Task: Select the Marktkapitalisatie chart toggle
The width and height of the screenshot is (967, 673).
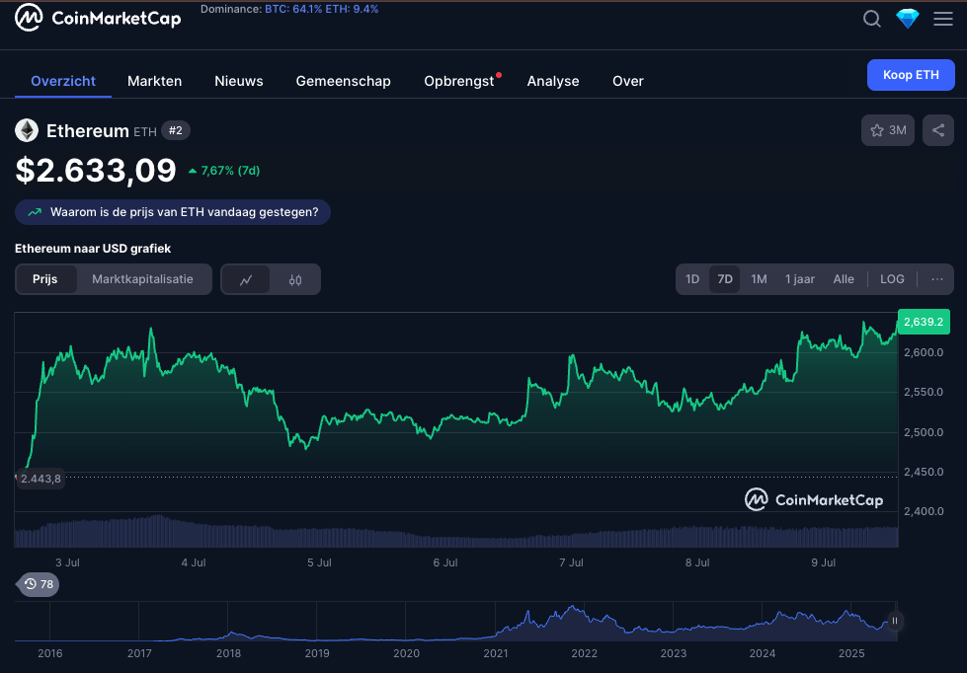Action: pos(142,279)
